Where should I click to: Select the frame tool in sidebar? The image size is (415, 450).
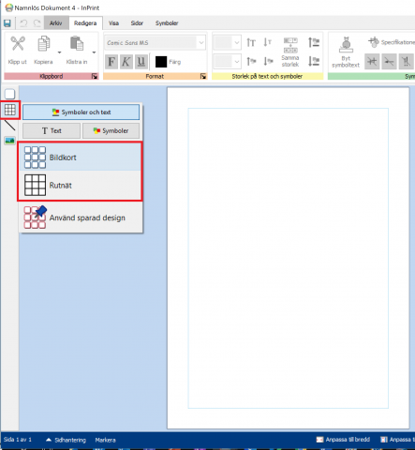click(x=9, y=94)
